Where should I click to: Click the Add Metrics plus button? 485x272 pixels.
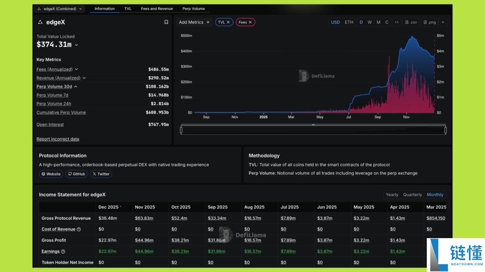pyautogui.click(x=208, y=22)
